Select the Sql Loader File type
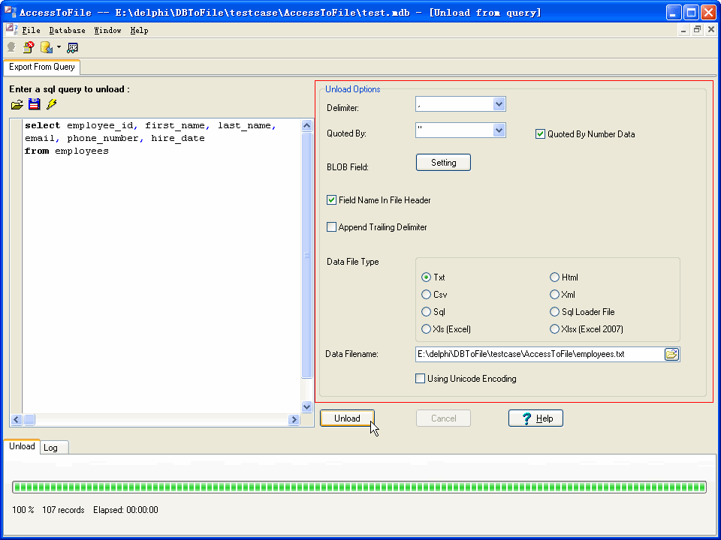721x540 pixels. pyautogui.click(x=554, y=312)
